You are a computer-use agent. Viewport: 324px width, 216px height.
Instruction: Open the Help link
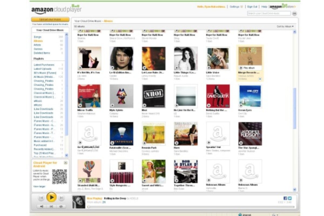264,6
